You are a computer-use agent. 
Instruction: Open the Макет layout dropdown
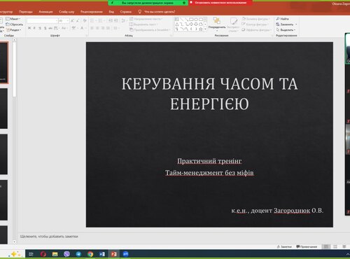coord(13,19)
